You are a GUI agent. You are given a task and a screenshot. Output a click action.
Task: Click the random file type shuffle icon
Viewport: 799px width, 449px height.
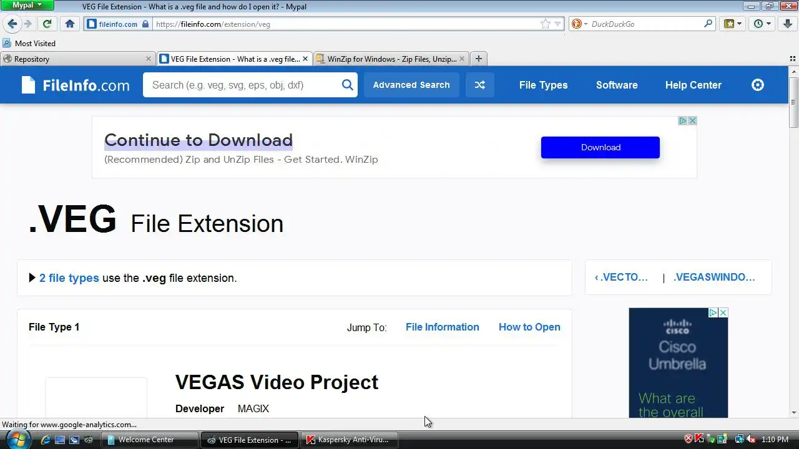[480, 85]
